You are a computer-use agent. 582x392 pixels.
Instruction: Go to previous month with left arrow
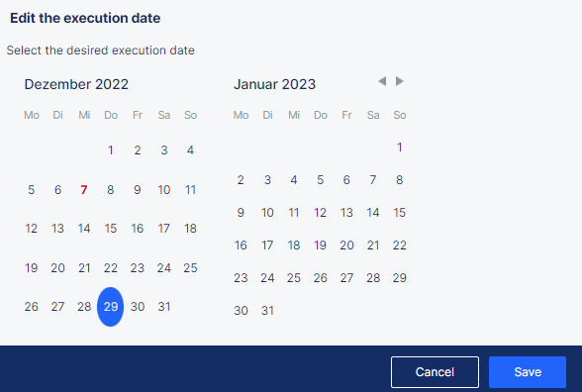(x=382, y=81)
